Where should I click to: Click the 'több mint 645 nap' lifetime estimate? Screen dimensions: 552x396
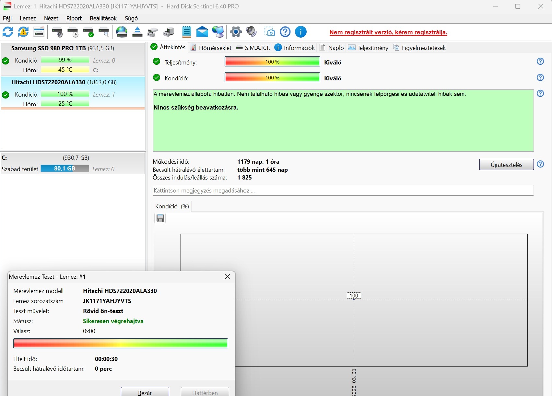click(263, 170)
